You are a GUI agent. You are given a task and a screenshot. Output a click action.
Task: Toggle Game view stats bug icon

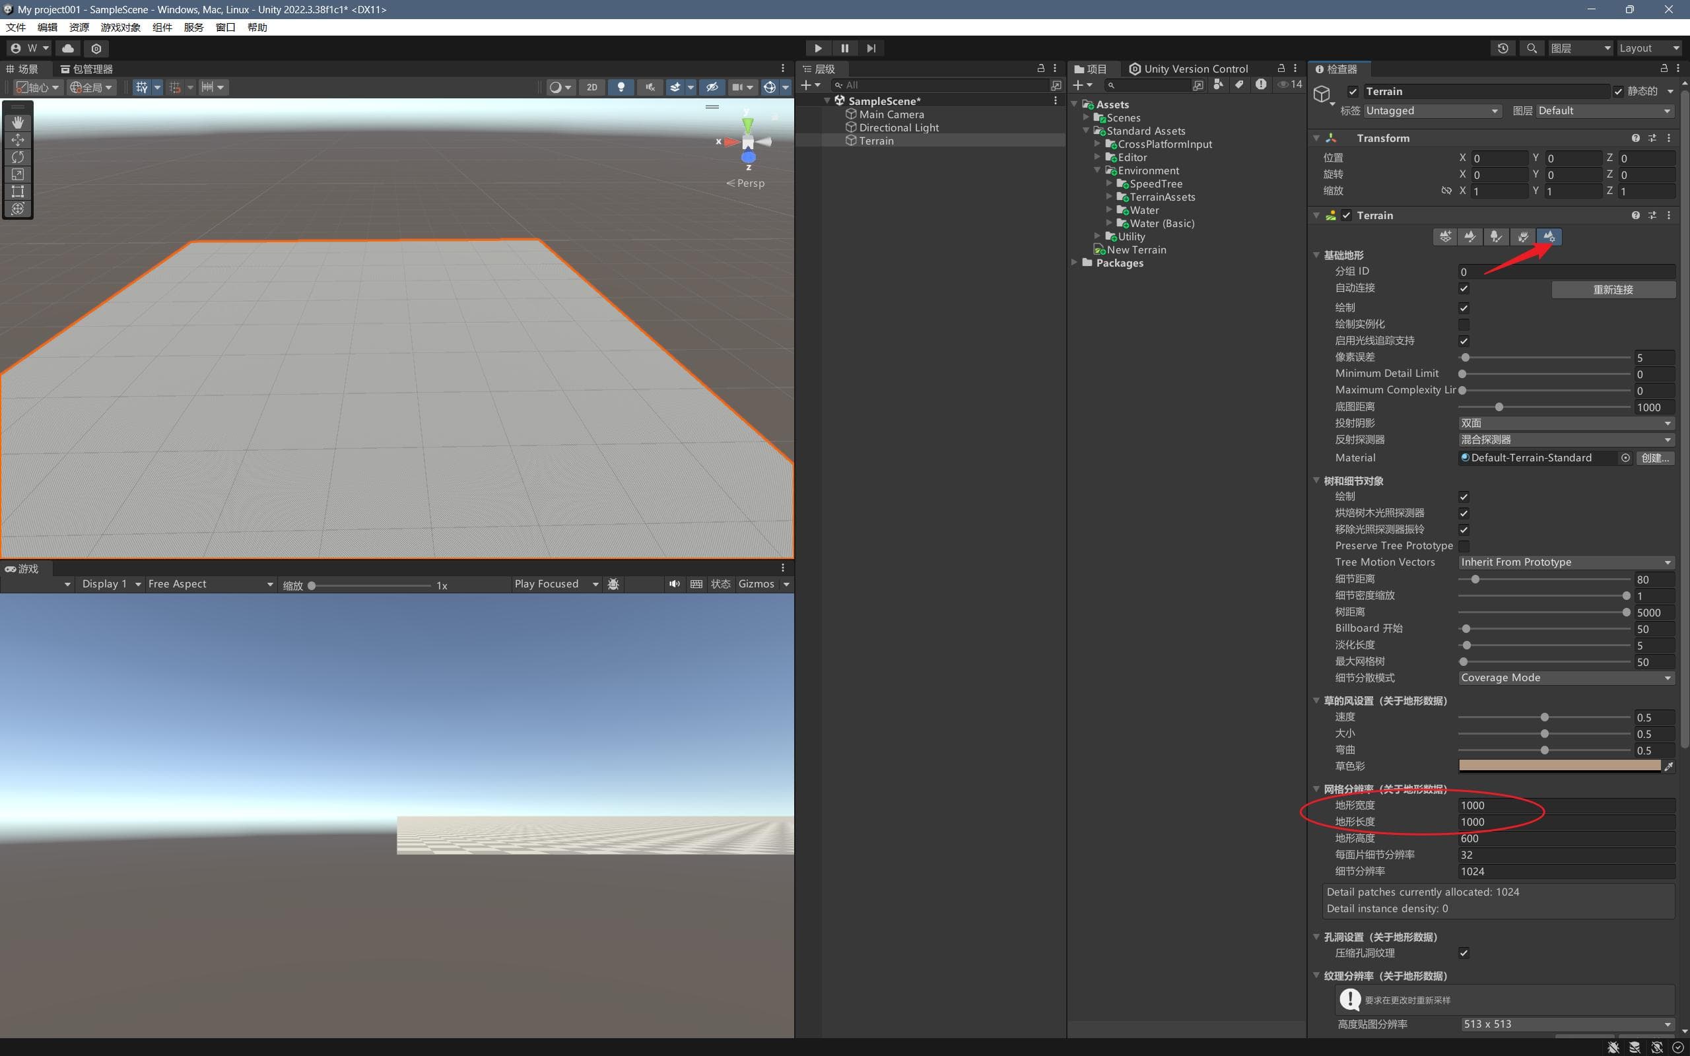tap(613, 584)
